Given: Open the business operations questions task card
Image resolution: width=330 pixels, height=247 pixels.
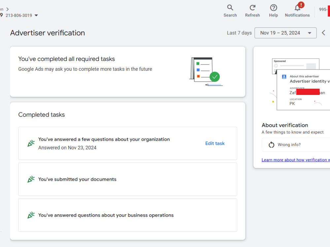Looking at the screenshot, I should (127, 215).
